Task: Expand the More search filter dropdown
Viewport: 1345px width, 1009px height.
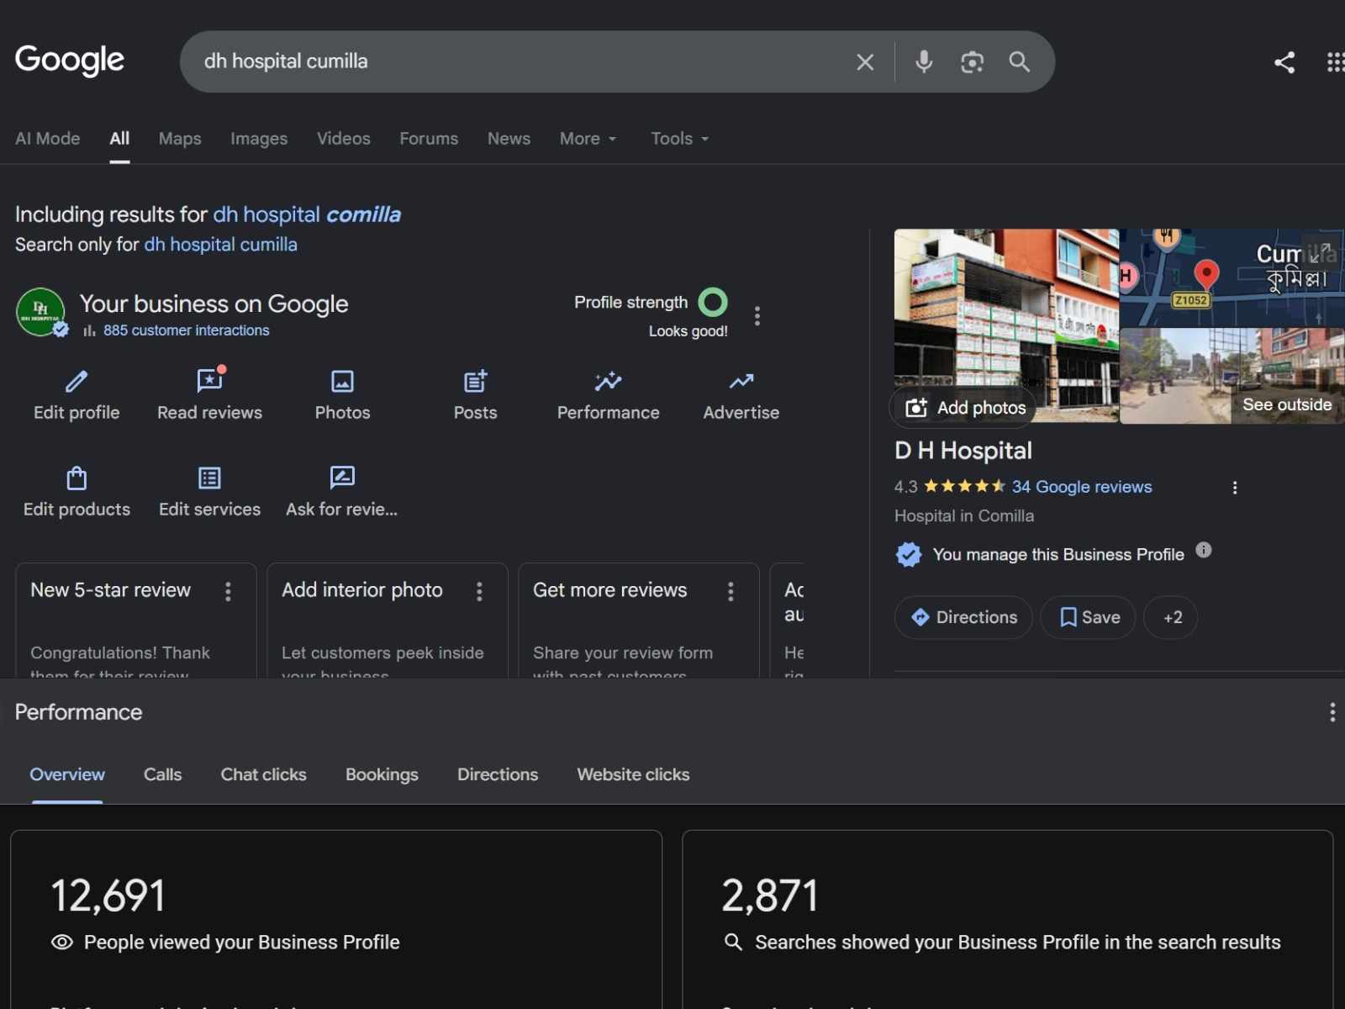Action: tap(588, 139)
